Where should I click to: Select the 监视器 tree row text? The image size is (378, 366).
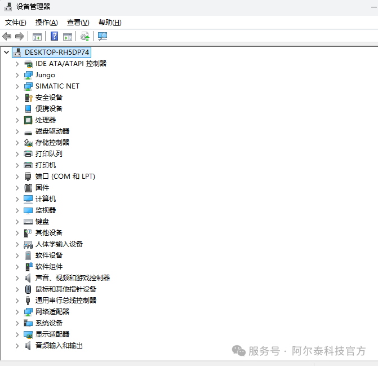pyautogui.click(x=46, y=210)
